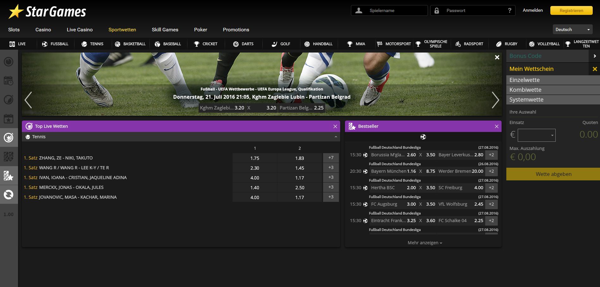Open the Skill Games tab
600x287 pixels.
(x=165, y=29)
